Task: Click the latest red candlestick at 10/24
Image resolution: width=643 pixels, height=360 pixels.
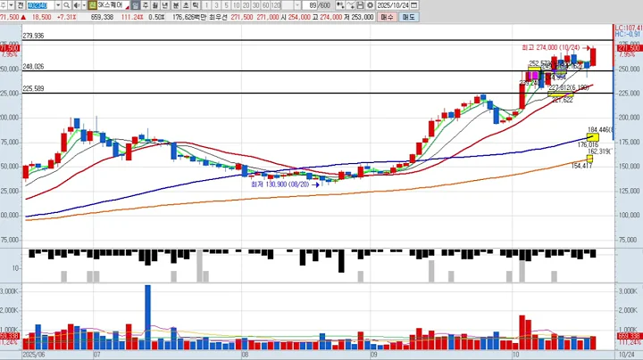Action: [593, 57]
